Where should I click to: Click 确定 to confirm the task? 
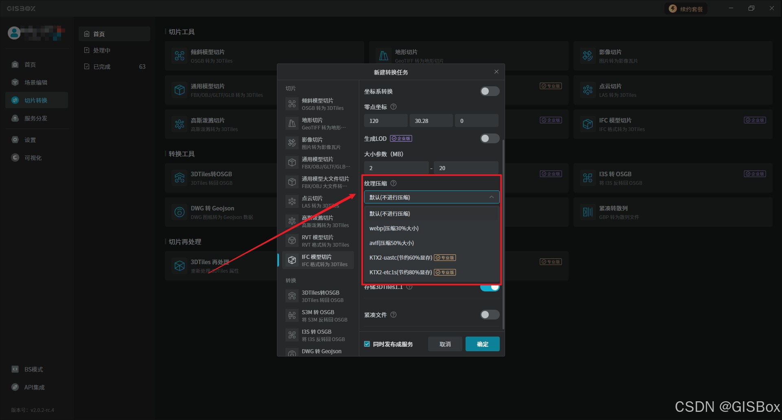[x=483, y=344]
